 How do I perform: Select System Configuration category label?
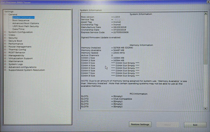pyautogui.click(x=20, y=32)
